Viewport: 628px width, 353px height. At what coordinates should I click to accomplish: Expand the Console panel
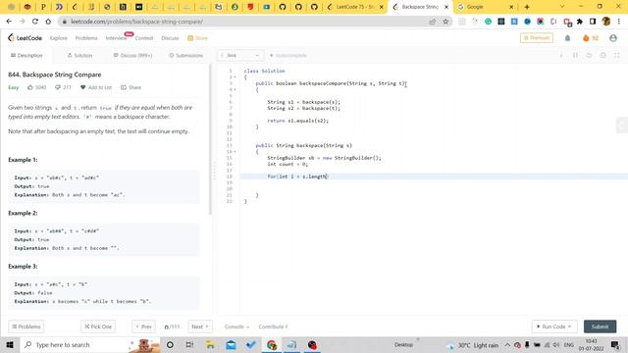(x=236, y=327)
